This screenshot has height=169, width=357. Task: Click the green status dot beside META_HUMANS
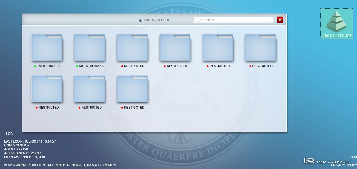pyautogui.click(x=77, y=66)
